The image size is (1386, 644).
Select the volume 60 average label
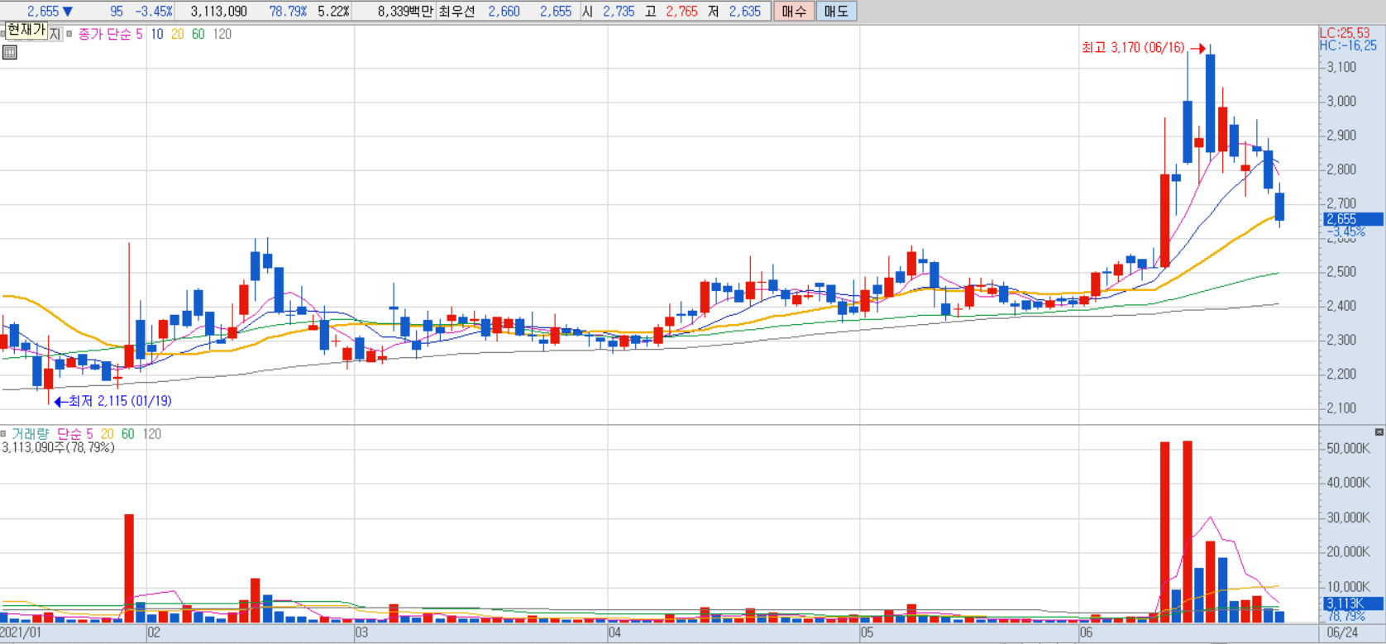pos(128,434)
